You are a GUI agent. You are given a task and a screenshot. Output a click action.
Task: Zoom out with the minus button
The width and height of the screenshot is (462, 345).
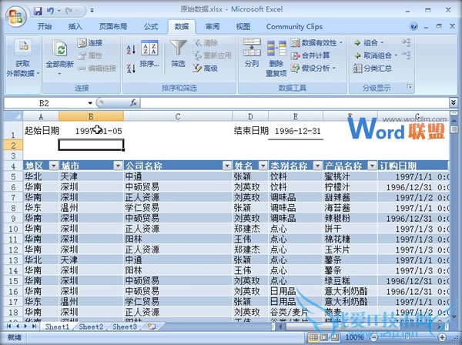[374, 337]
